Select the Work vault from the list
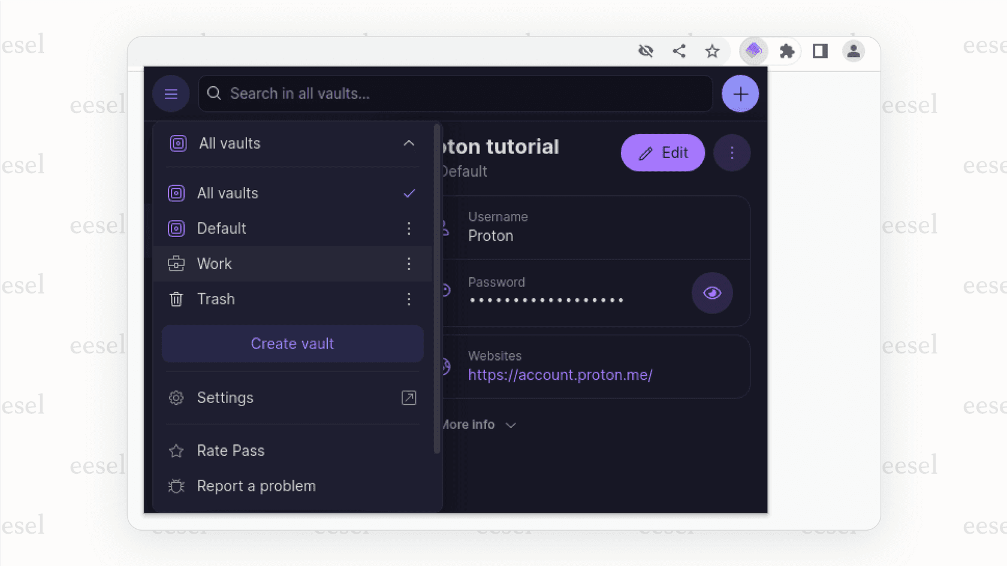1007x566 pixels. [x=215, y=264]
